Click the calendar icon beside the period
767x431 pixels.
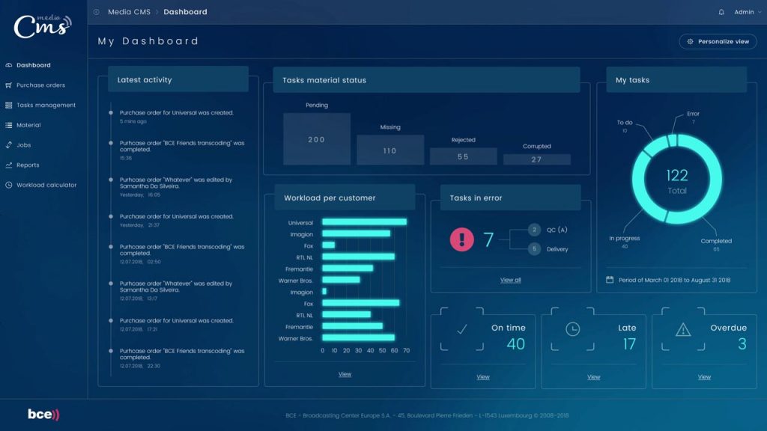[610, 280]
